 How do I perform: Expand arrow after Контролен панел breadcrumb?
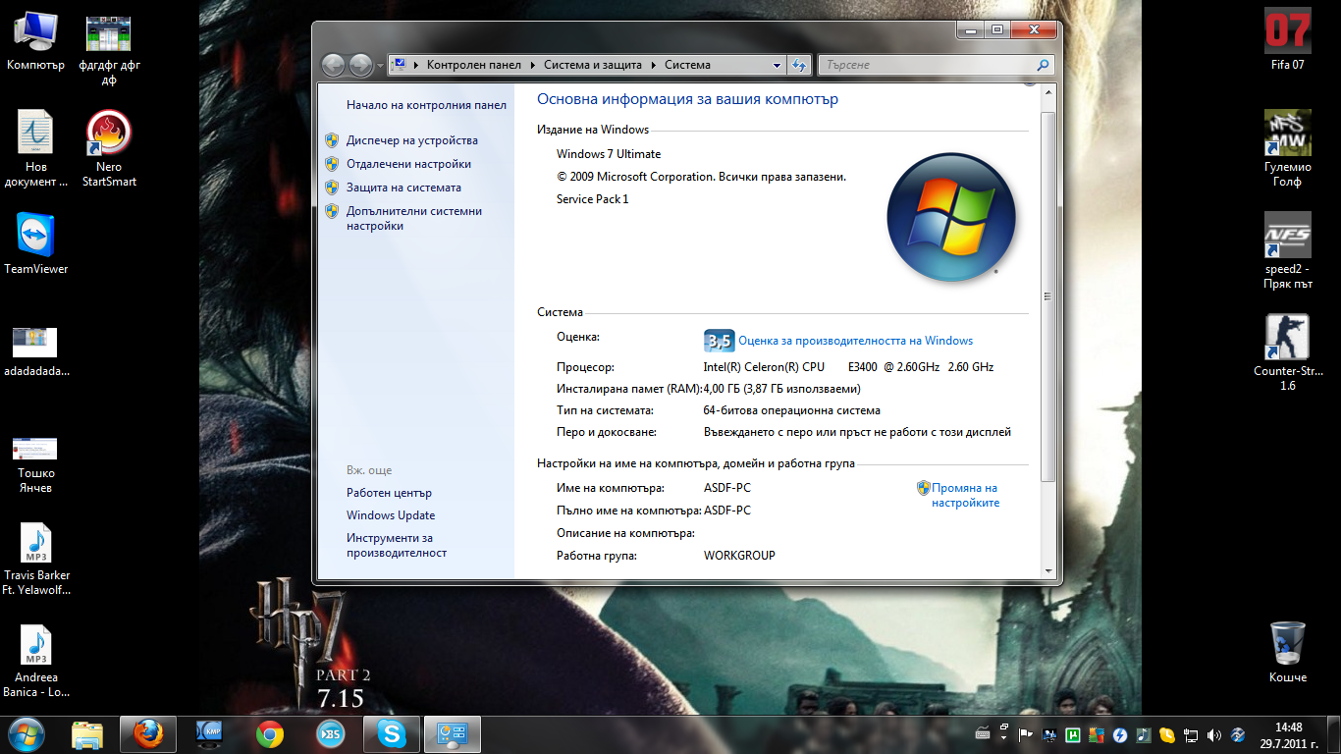(x=534, y=65)
